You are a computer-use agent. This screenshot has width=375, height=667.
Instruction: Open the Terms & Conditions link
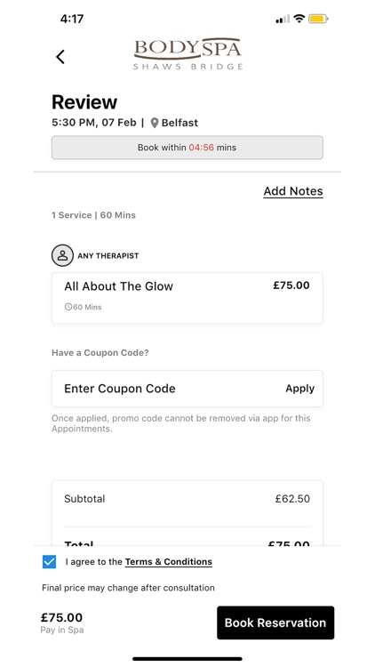coord(168,561)
